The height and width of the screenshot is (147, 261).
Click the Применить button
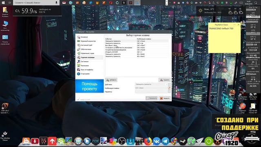click(151, 98)
